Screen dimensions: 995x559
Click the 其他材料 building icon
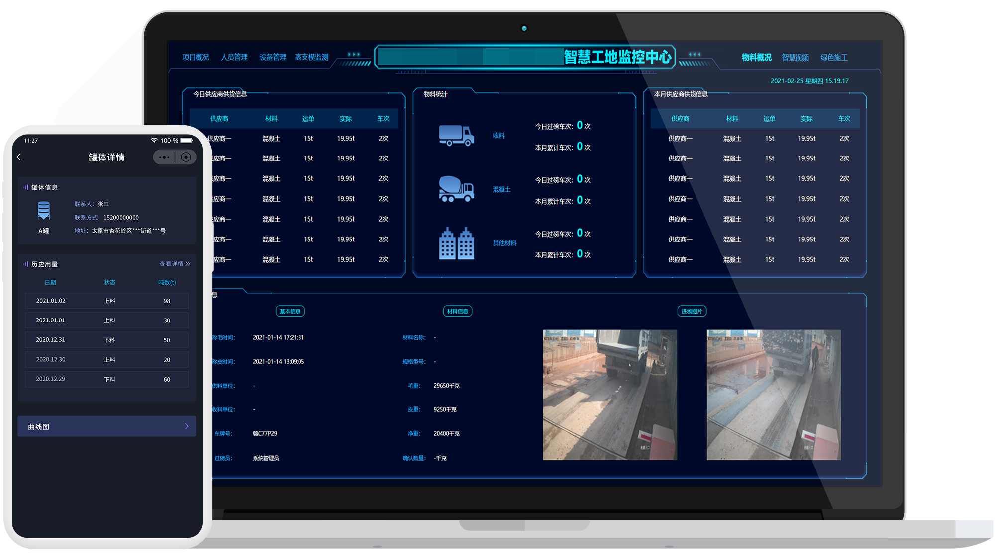(456, 243)
